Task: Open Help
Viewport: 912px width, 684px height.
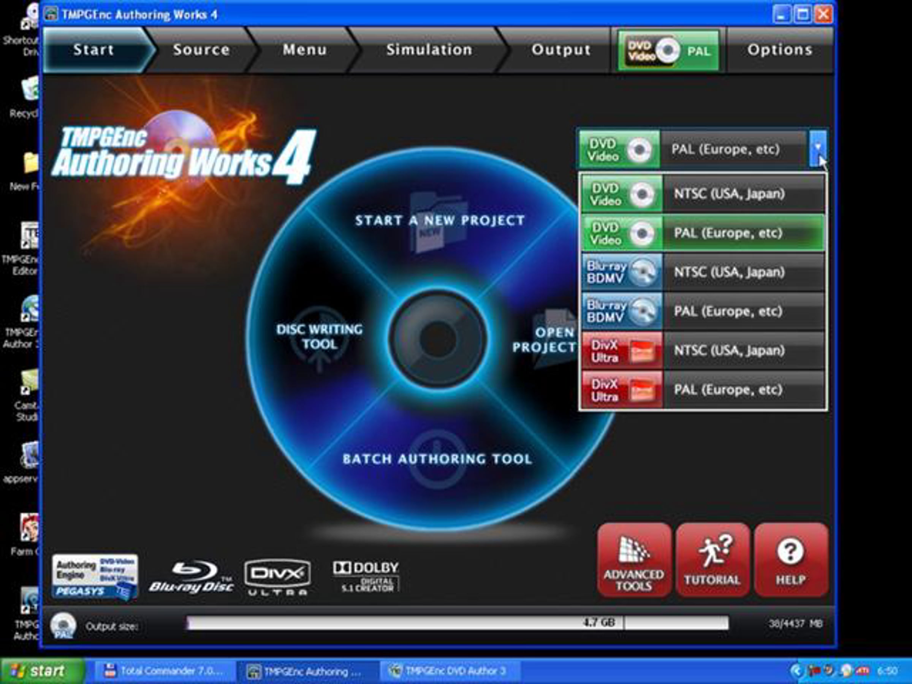Action: click(791, 559)
